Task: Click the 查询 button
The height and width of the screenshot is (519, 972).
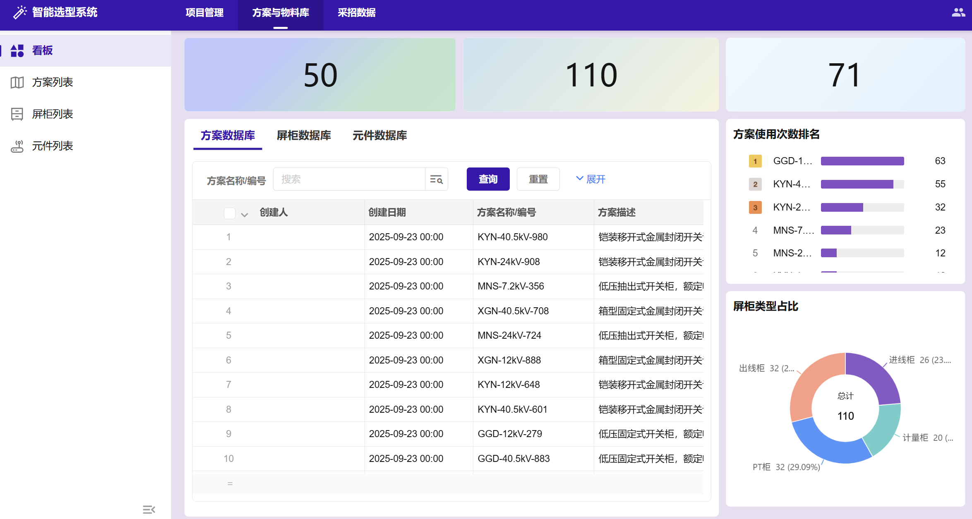Action: click(488, 179)
